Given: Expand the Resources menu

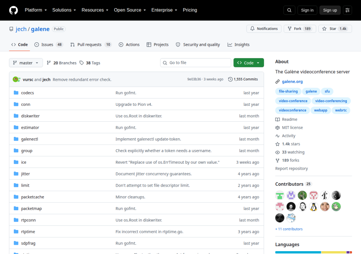Looking at the screenshot, I should 95,10.
